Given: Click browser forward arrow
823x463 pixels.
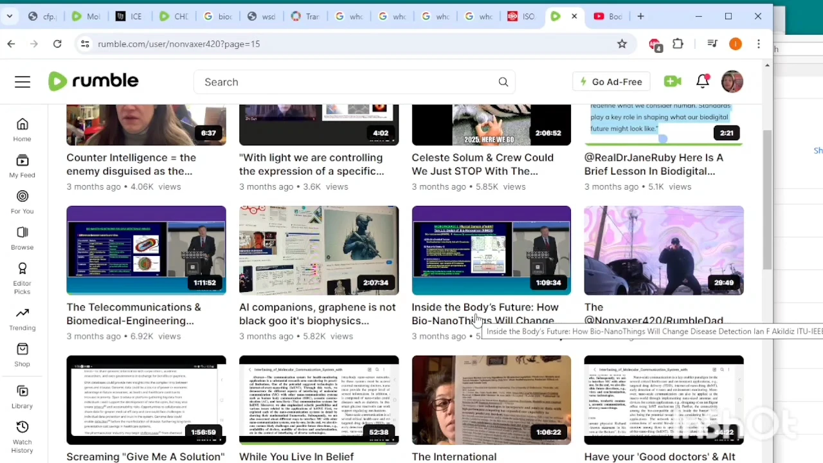Looking at the screenshot, I should coord(34,44).
